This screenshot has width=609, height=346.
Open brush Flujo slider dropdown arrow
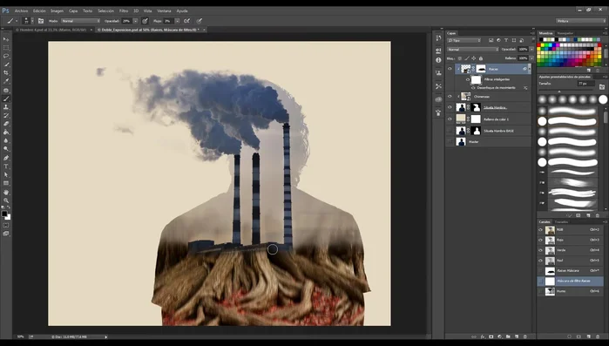pyautogui.click(x=177, y=21)
